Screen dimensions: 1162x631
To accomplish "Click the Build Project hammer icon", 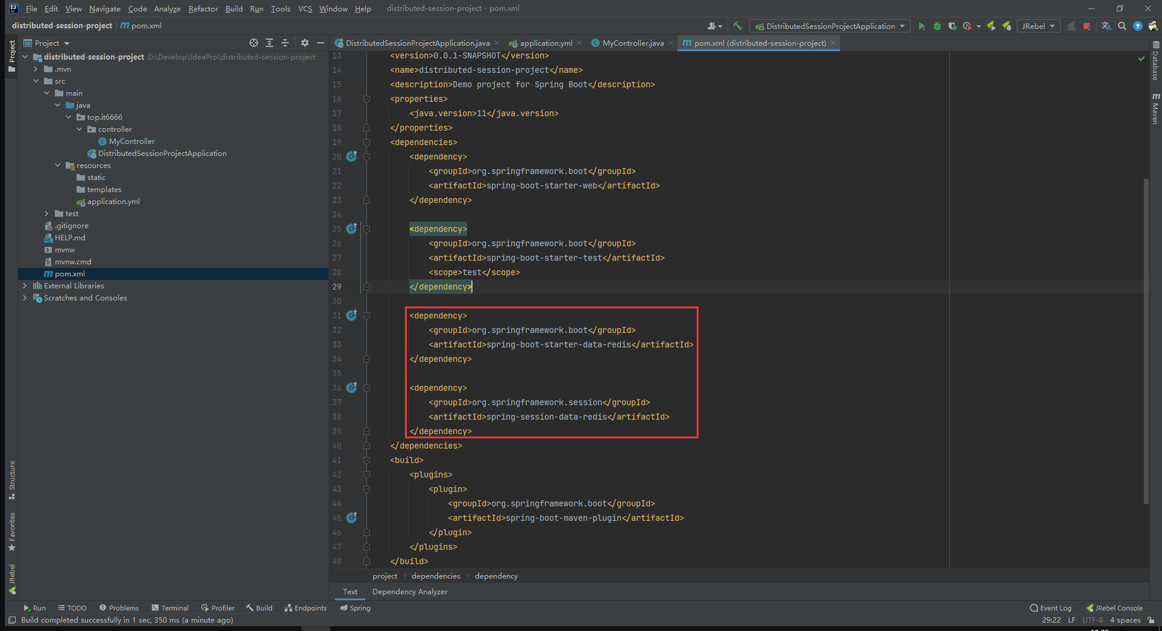I will point(737,26).
